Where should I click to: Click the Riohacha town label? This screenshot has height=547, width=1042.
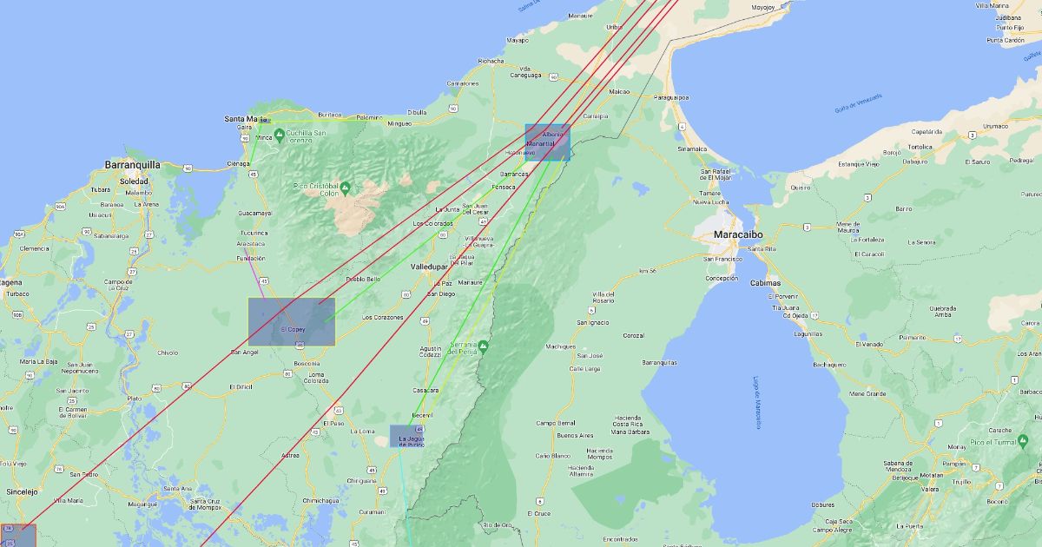tap(491, 62)
